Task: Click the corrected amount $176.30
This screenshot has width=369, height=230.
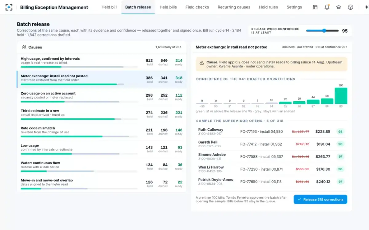Action: (323, 169)
